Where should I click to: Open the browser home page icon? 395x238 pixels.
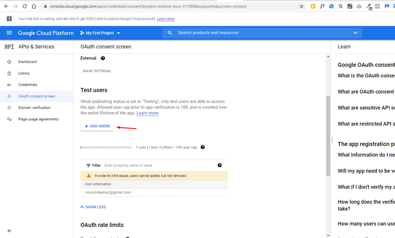pos(34,6)
